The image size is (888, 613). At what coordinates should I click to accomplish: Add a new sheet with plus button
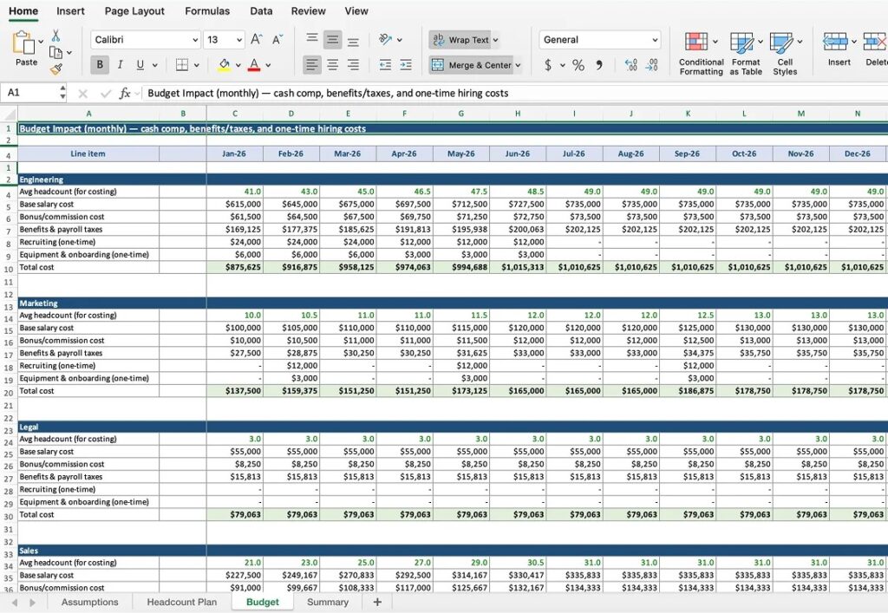coord(377,602)
